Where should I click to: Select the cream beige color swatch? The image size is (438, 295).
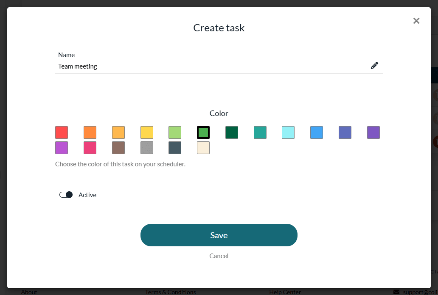point(203,148)
